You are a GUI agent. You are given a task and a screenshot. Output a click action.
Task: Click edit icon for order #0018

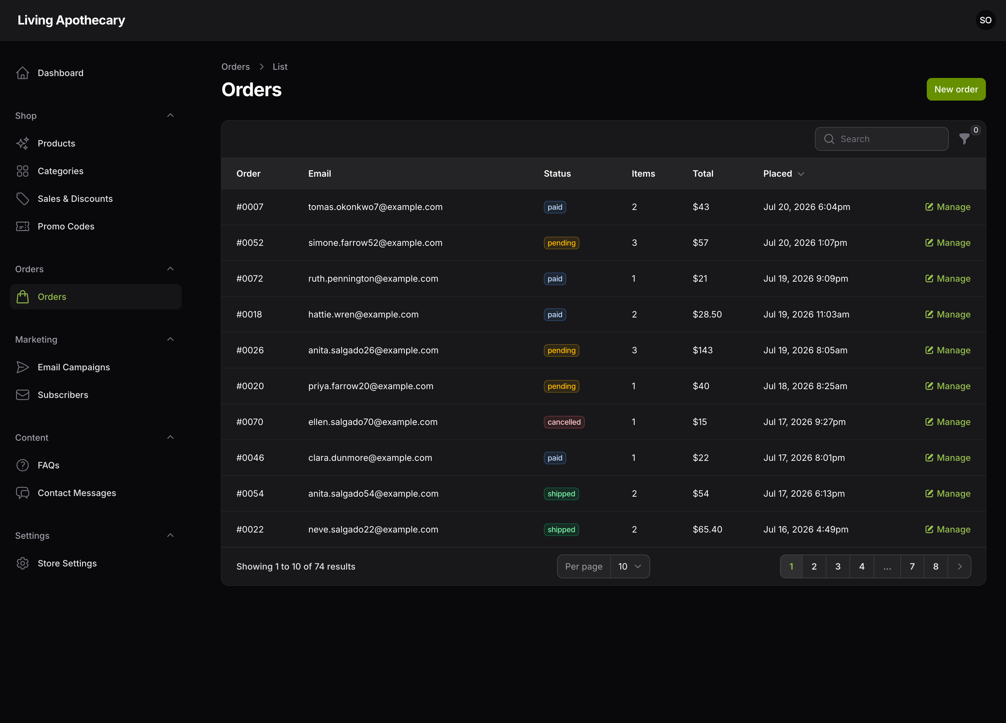coord(929,314)
